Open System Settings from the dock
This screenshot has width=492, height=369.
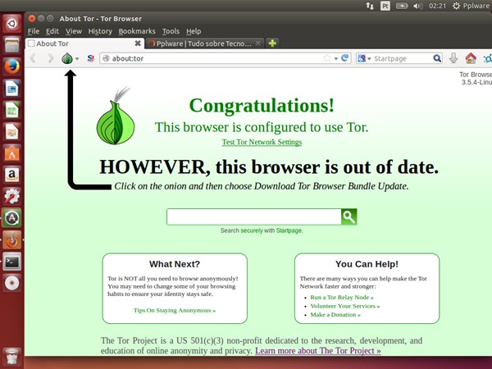click(x=12, y=197)
